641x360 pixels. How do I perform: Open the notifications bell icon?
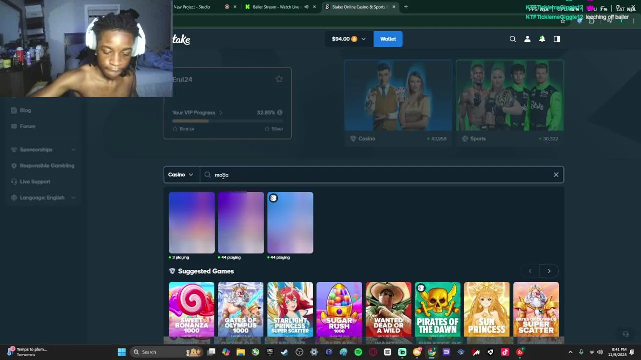click(542, 39)
